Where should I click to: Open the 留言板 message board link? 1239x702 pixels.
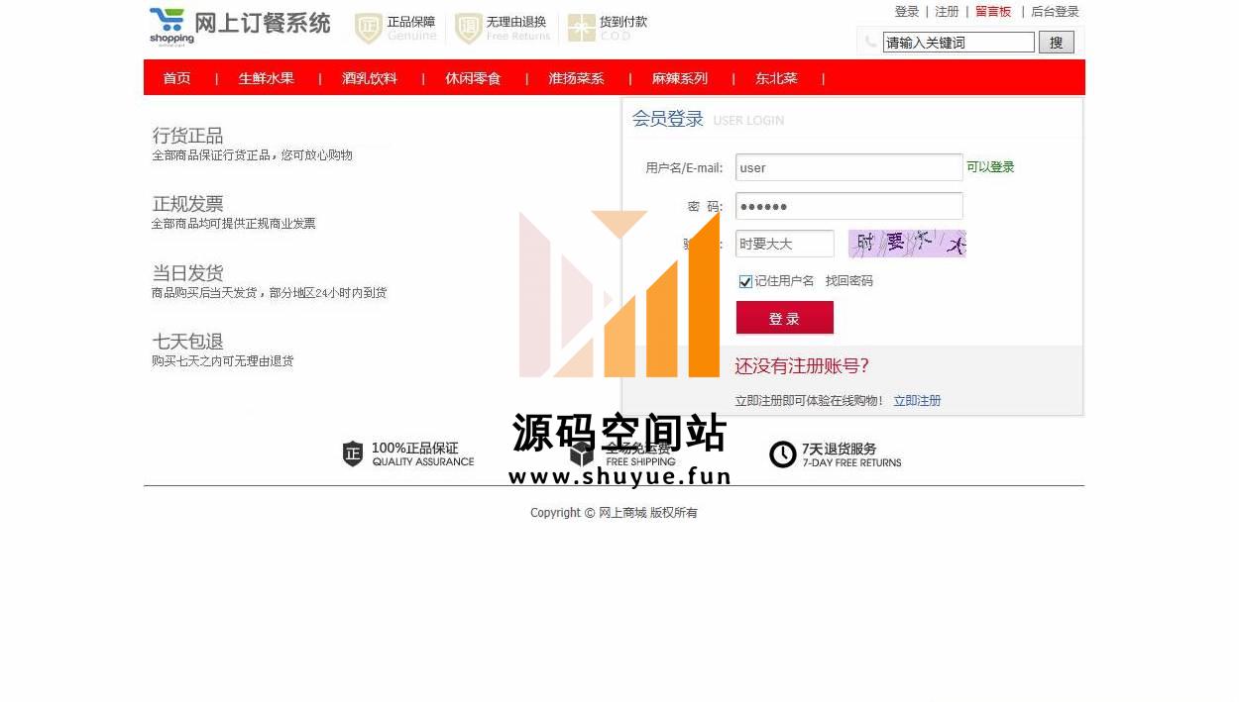[993, 12]
